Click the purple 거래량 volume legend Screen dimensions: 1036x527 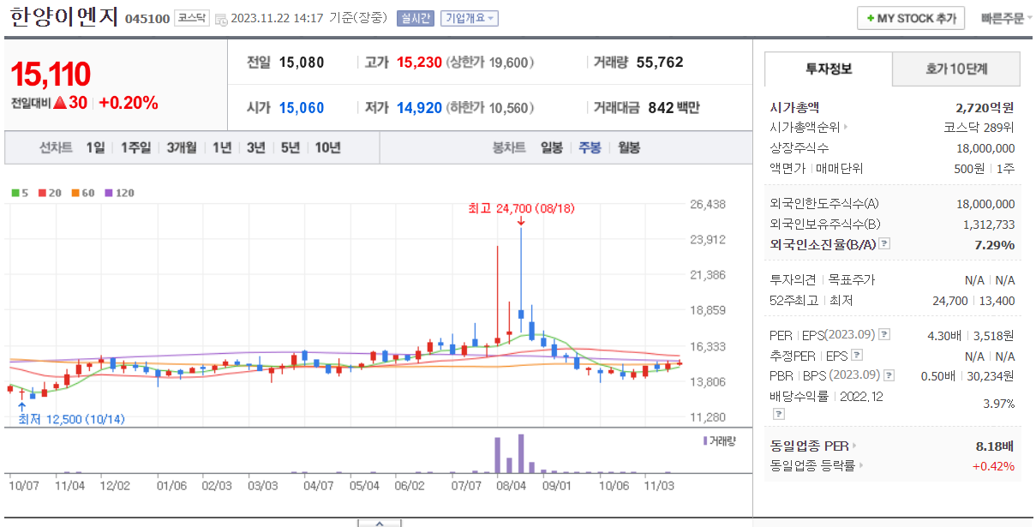coord(720,440)
